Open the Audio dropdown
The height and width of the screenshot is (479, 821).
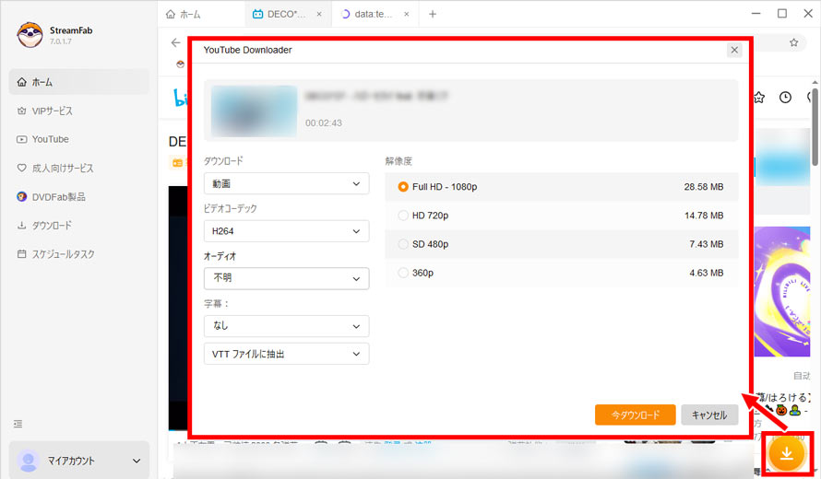pos(286,278)
